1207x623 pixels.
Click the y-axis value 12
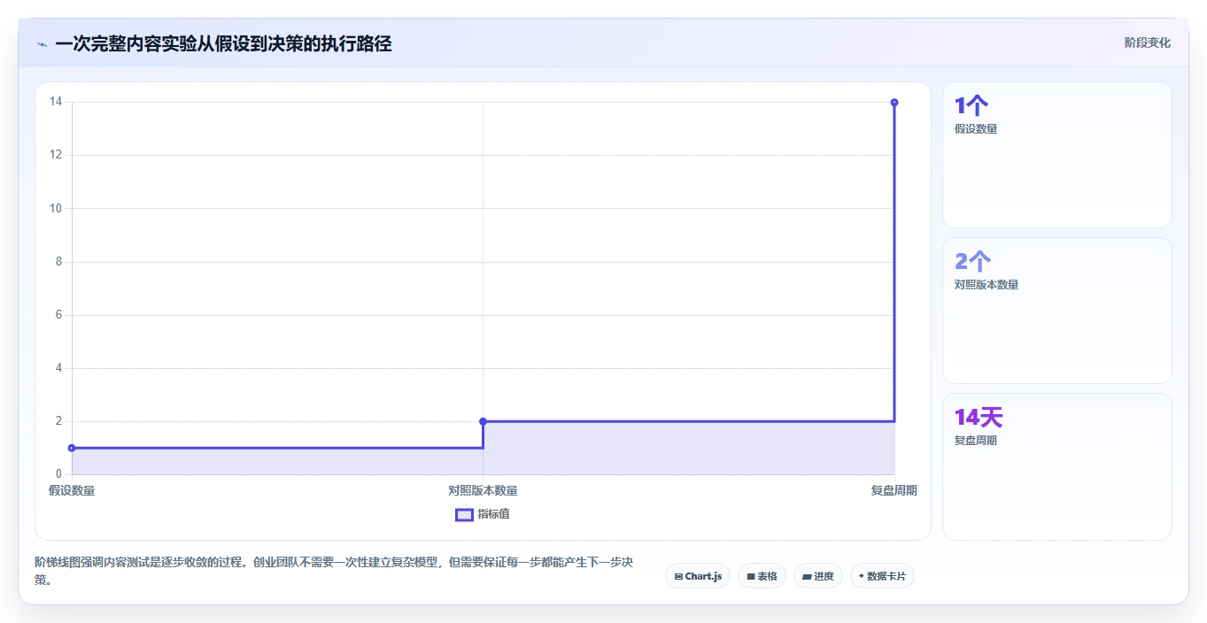click(x=56, y=155)
